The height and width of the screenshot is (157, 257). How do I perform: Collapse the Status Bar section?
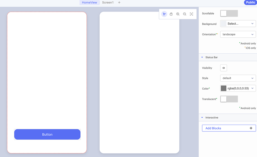(x=202, y=57)
